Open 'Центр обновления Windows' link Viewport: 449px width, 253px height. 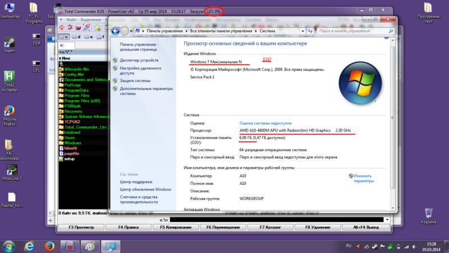145,189
